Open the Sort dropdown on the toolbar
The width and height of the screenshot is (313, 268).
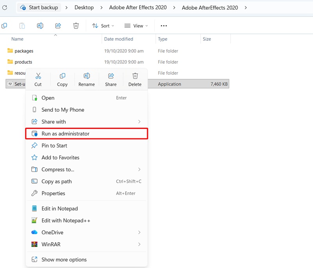[103, 25]
